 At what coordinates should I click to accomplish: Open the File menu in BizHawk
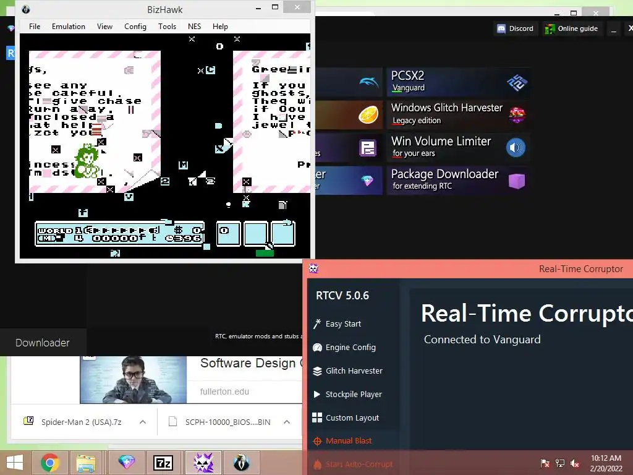click(35, 26)
